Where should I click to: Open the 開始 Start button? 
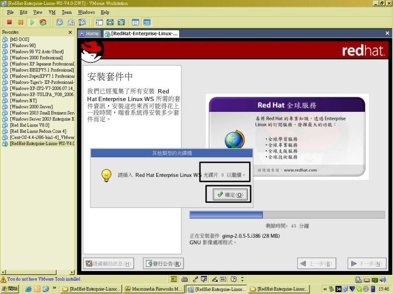pos(10,289)
